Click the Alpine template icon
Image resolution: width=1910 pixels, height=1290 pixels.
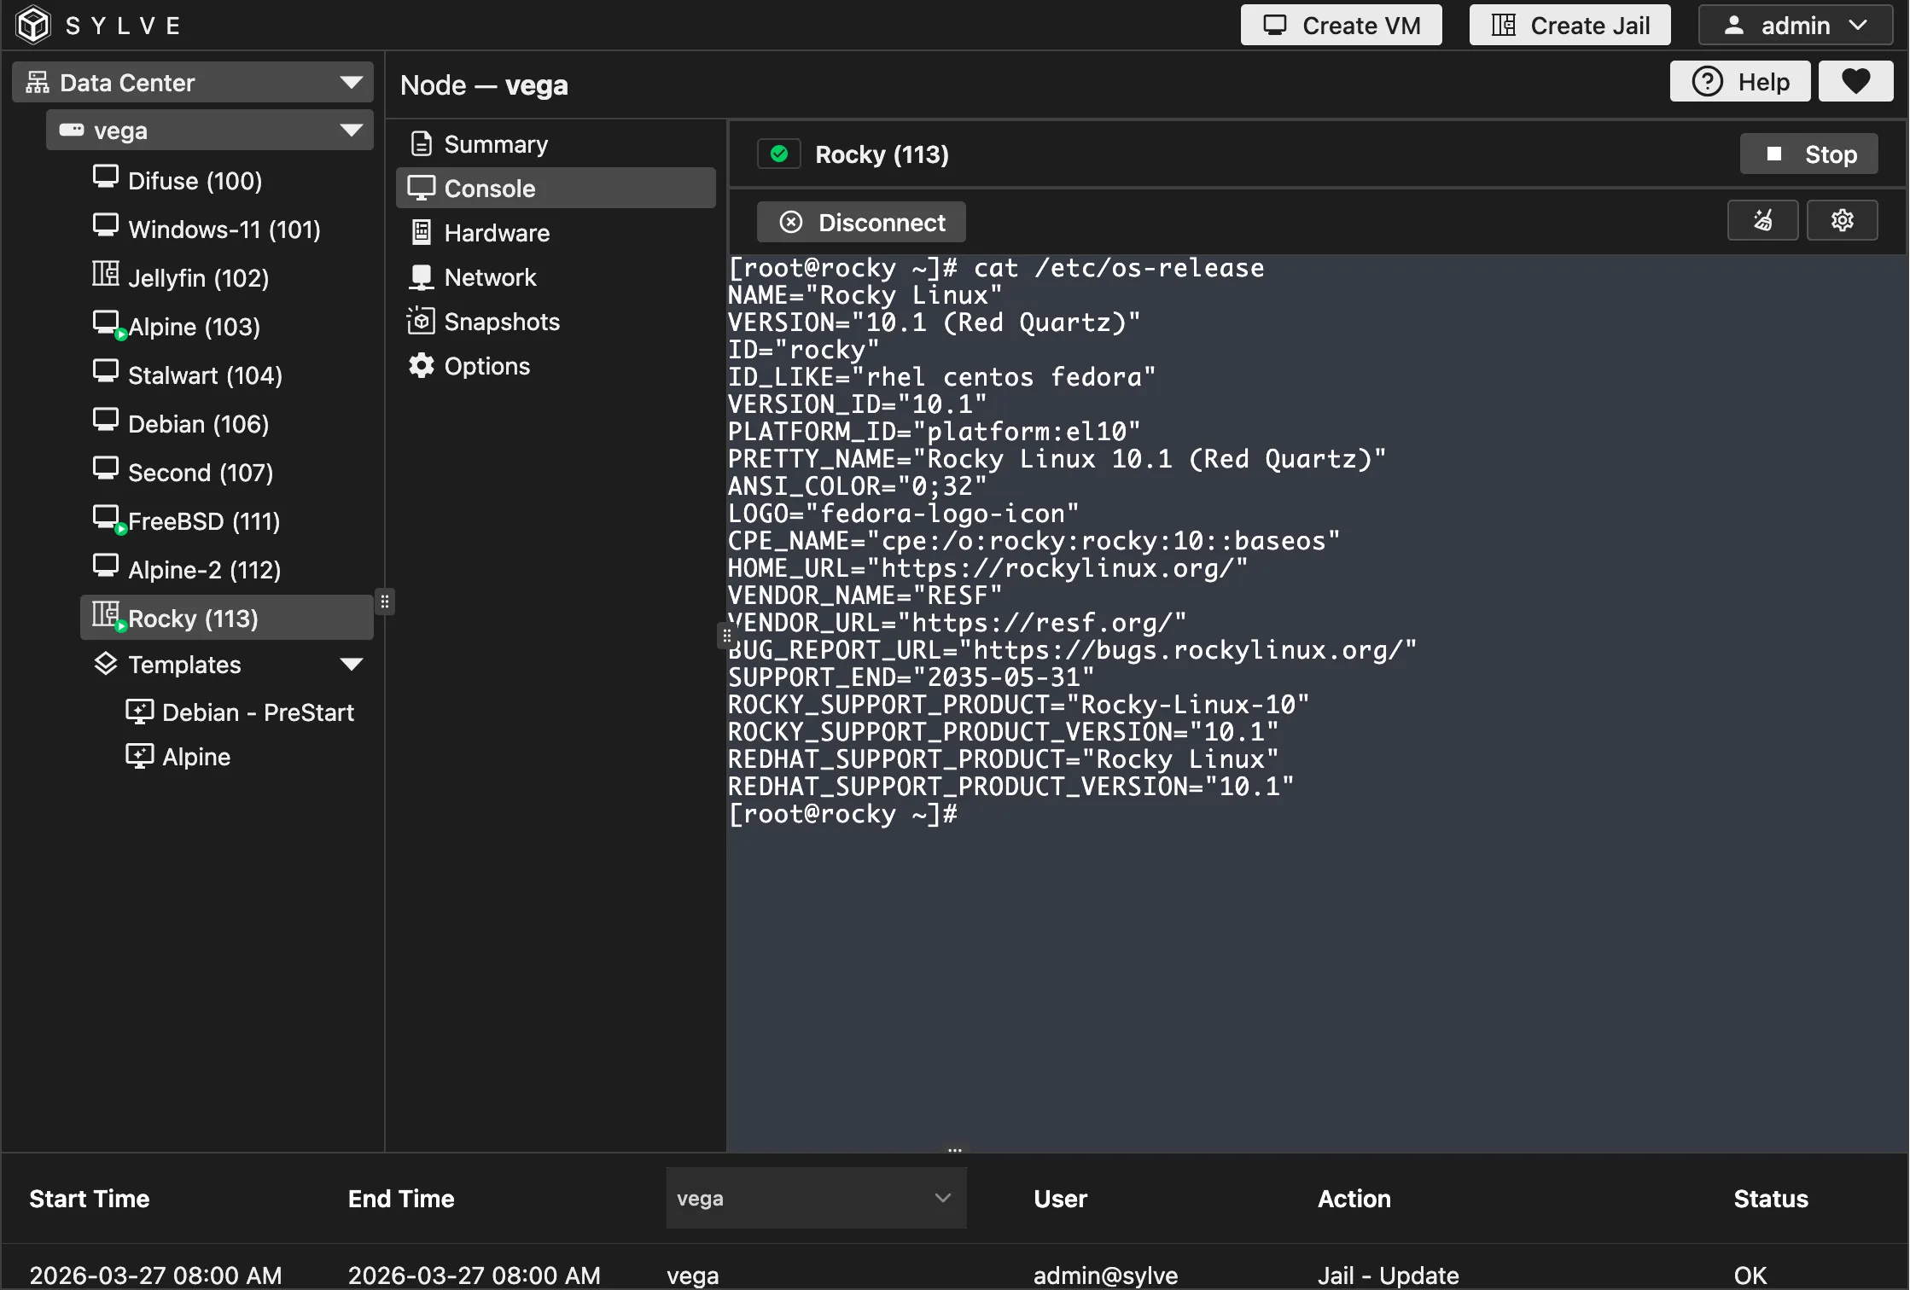[140, 756]
